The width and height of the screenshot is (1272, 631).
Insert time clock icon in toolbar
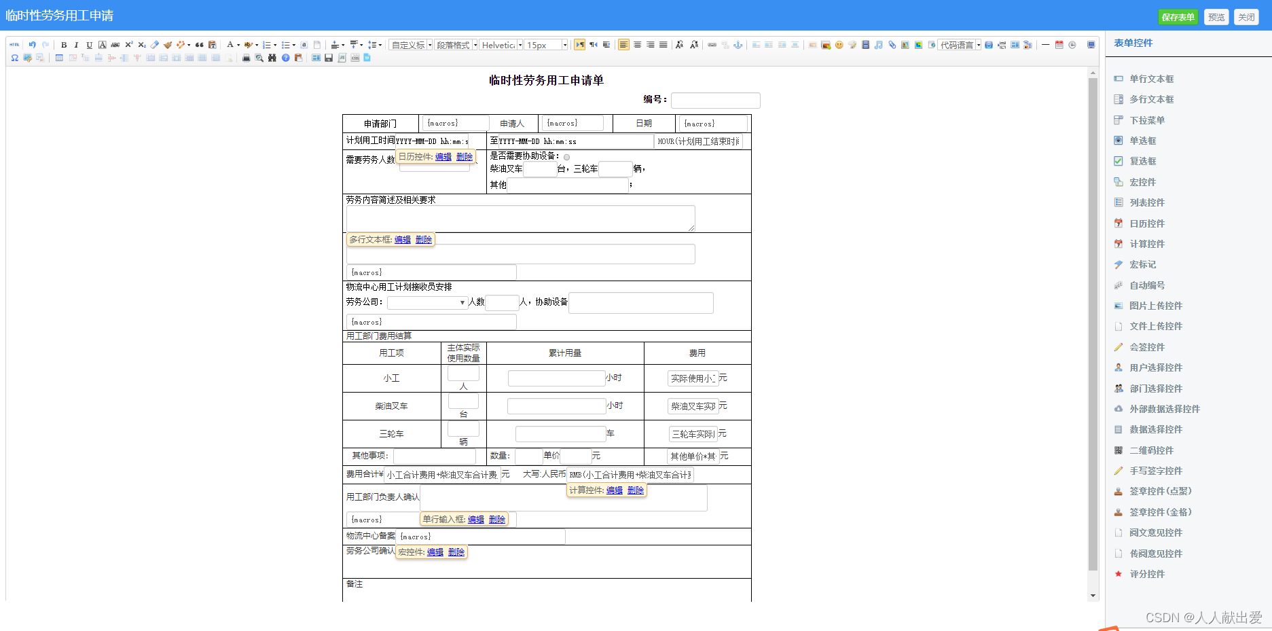click(1072, 45)
